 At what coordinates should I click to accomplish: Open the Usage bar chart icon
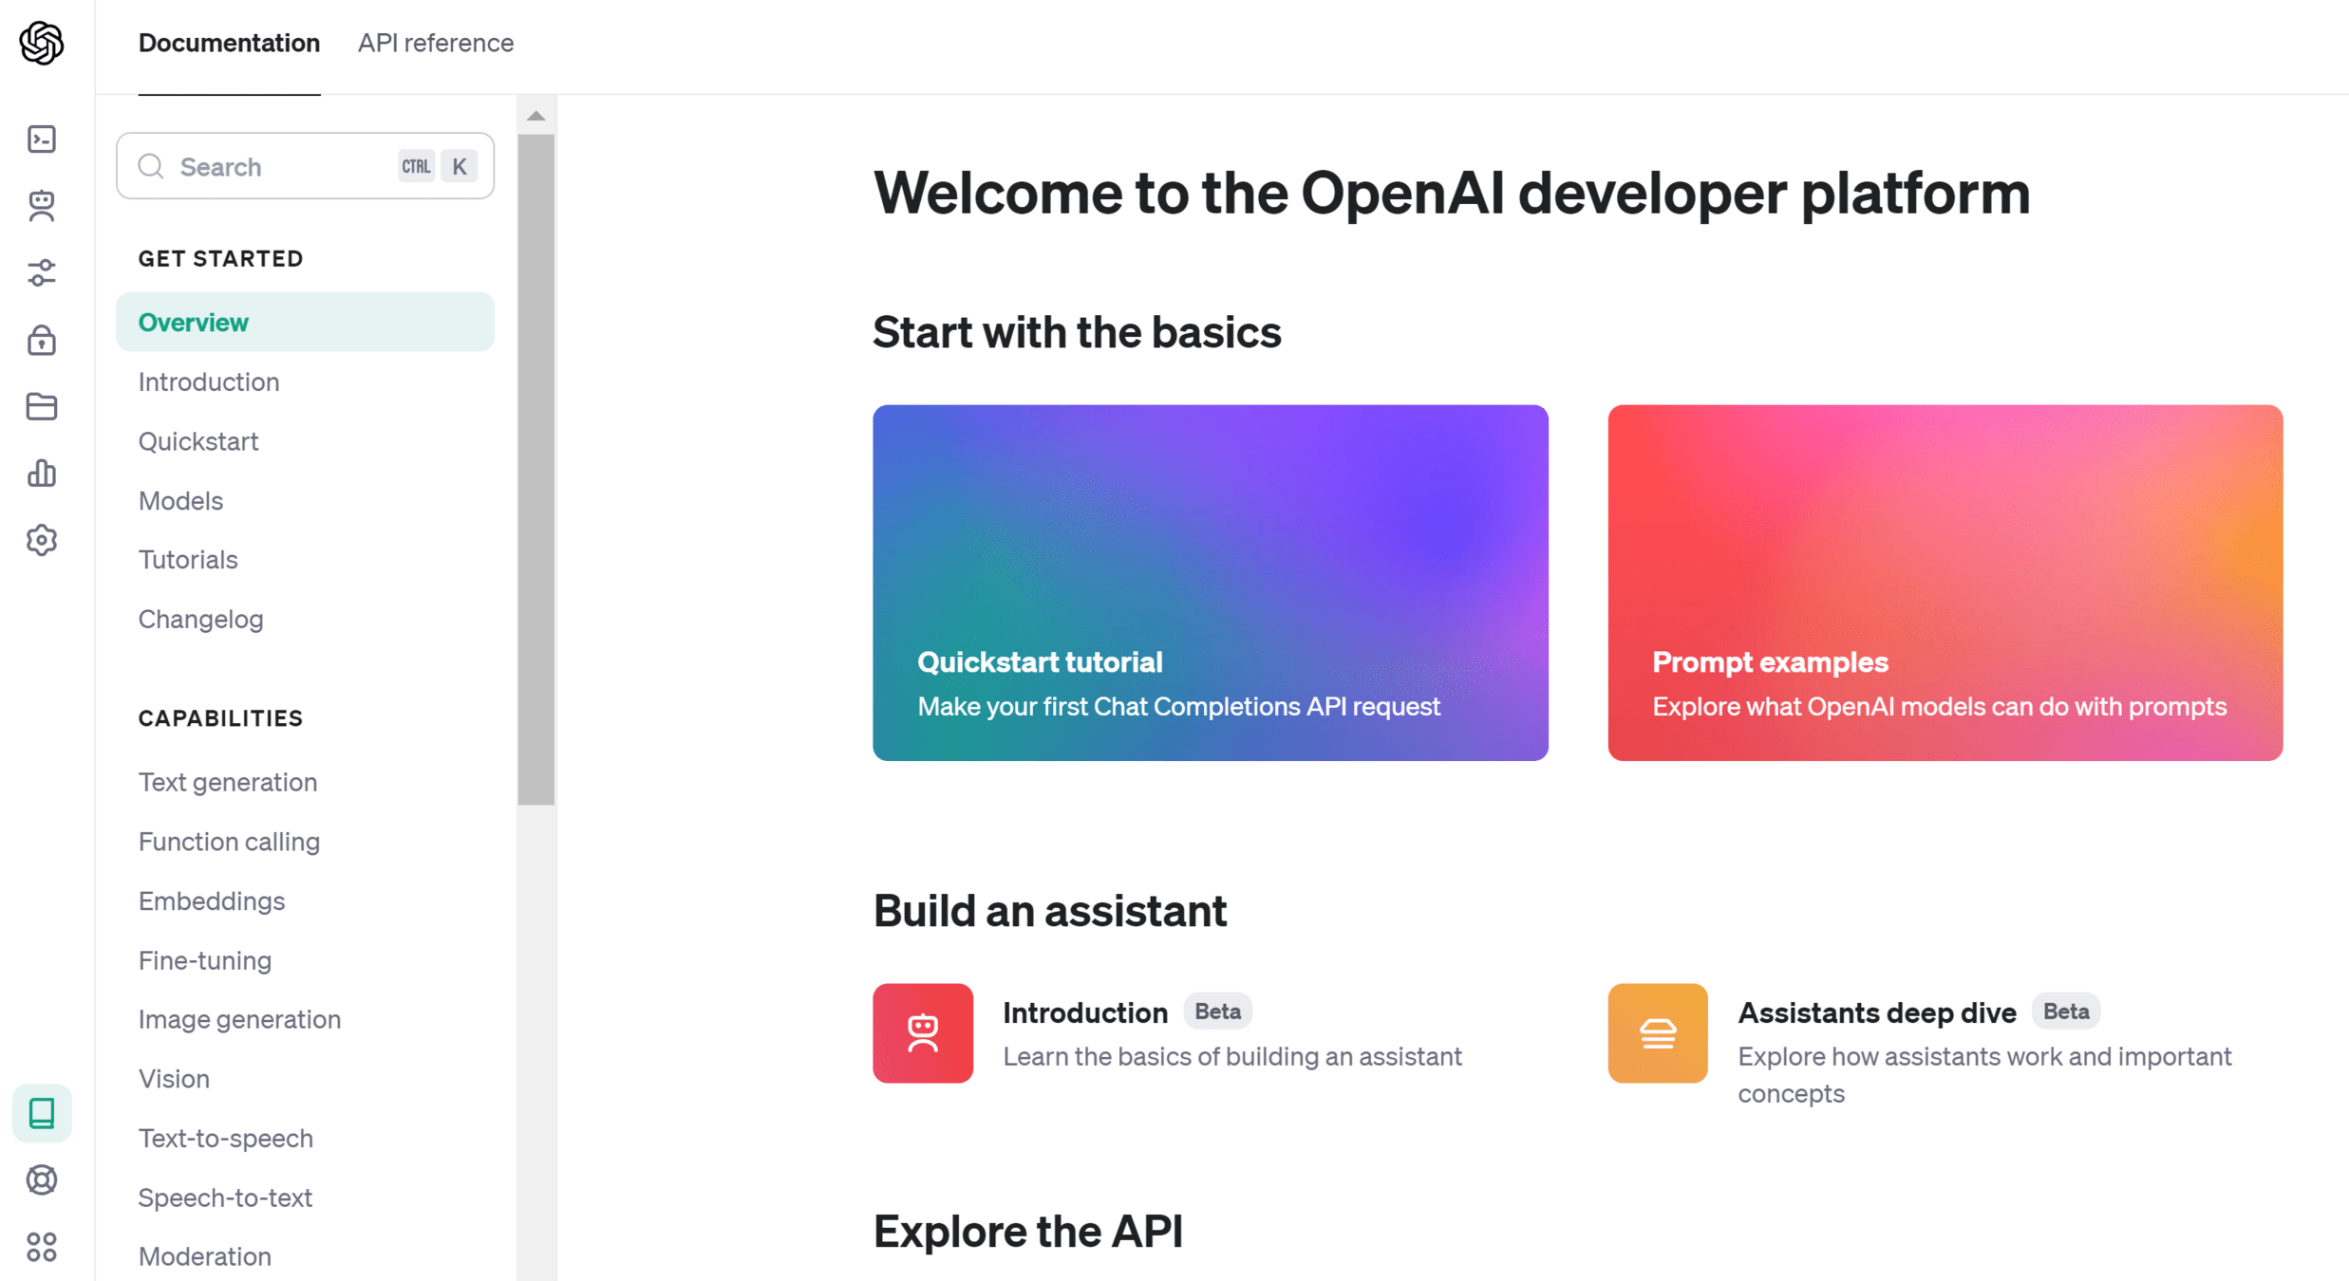[42, 473]
